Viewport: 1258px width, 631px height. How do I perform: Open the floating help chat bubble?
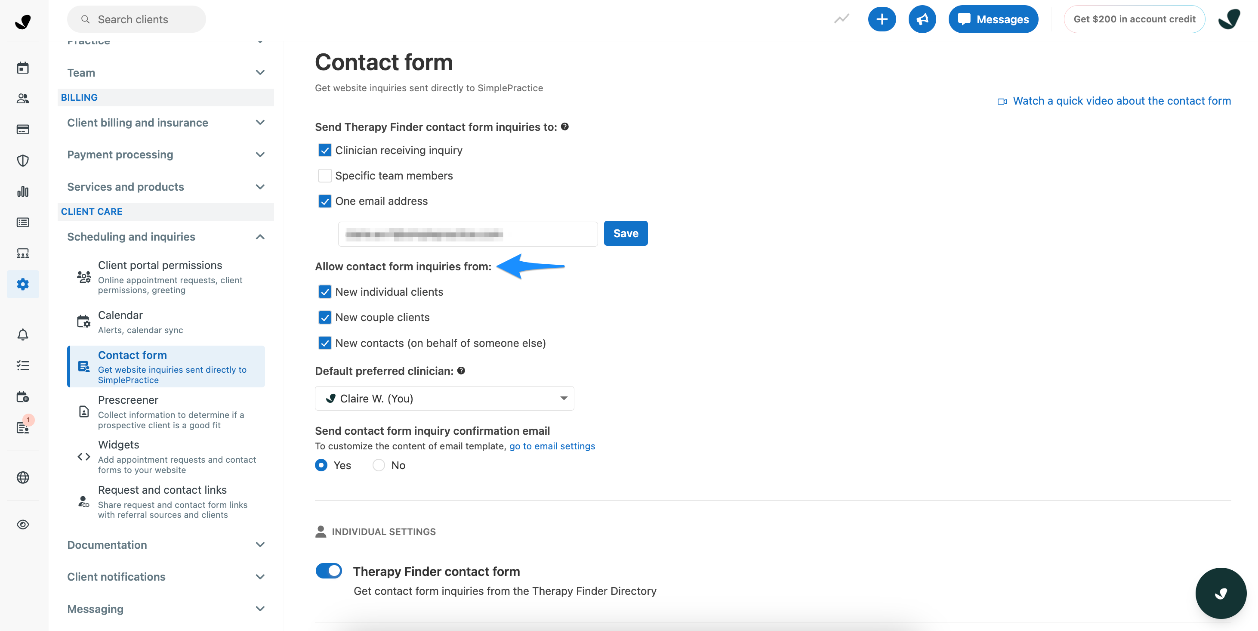[1221, 593]
